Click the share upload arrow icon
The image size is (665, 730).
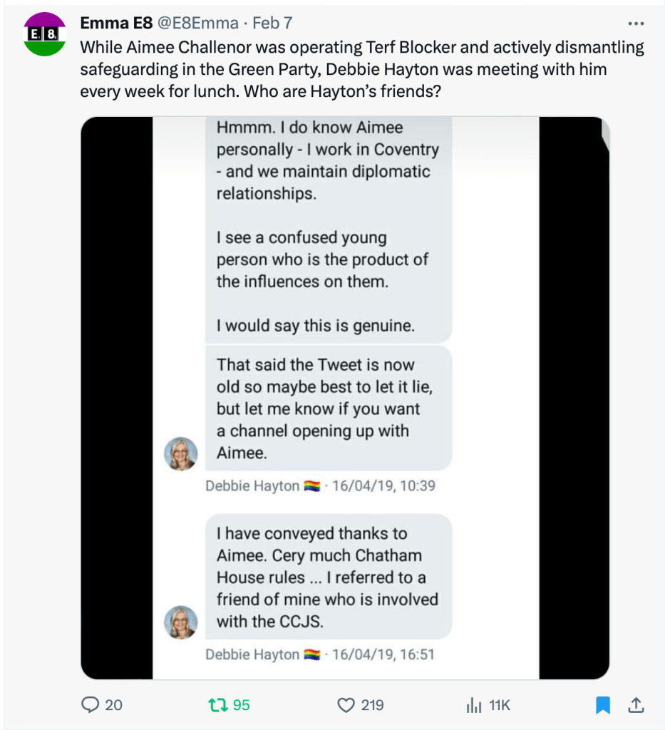636,705
